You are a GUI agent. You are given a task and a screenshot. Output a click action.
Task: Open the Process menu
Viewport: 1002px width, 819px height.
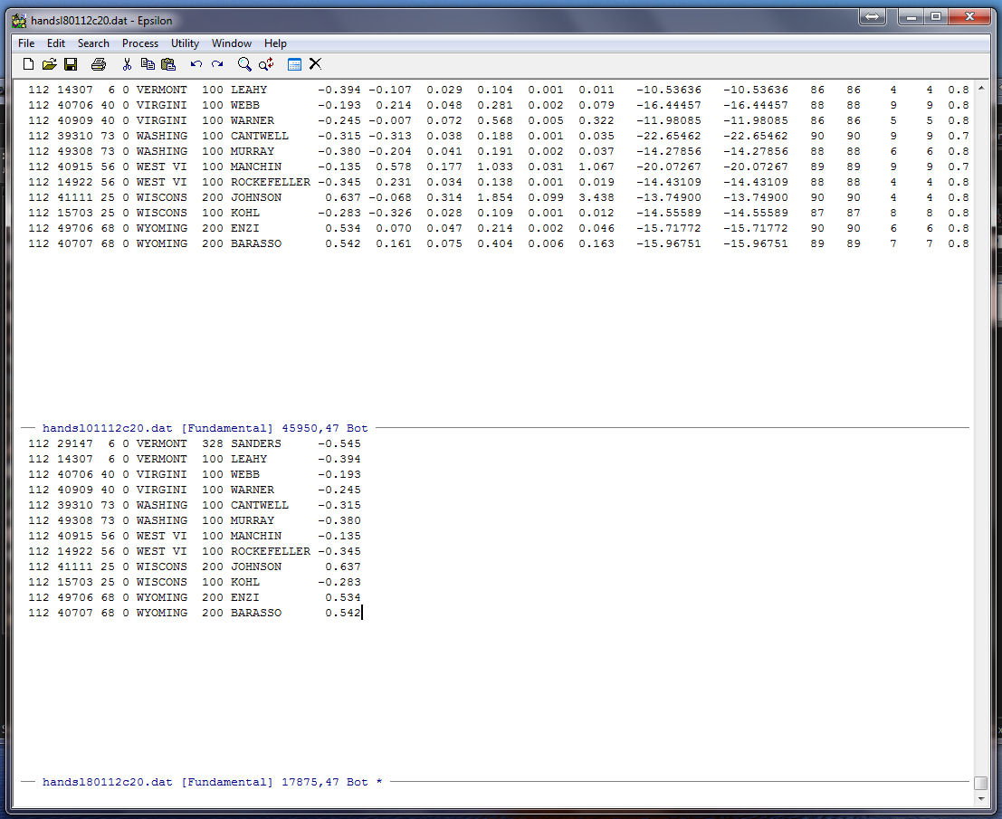pyautogui.click(x=140, y=43)
